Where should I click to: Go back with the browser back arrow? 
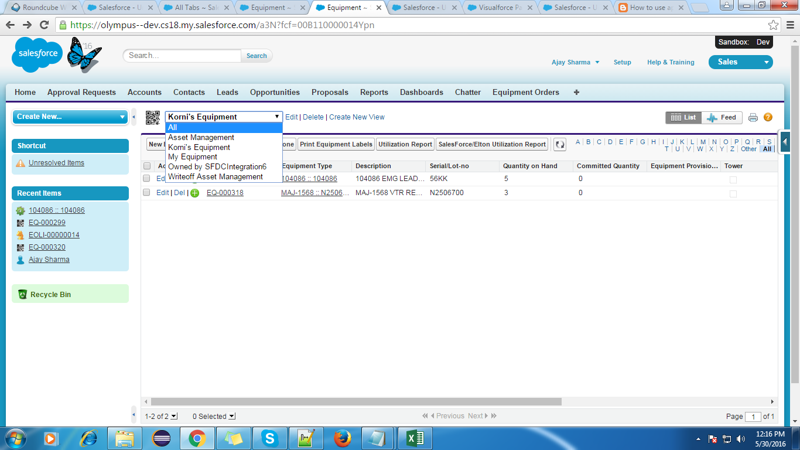[11, 25]
